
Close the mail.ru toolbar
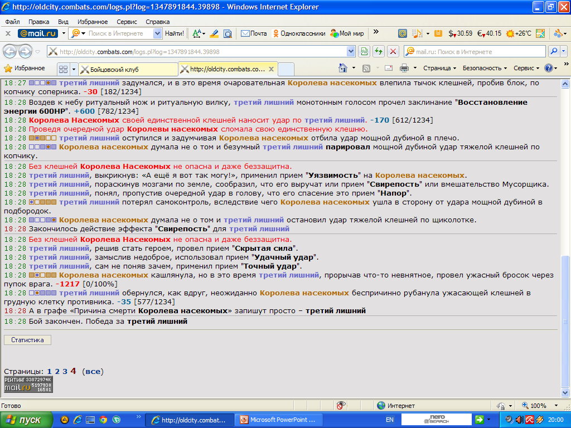pos(8,33)
